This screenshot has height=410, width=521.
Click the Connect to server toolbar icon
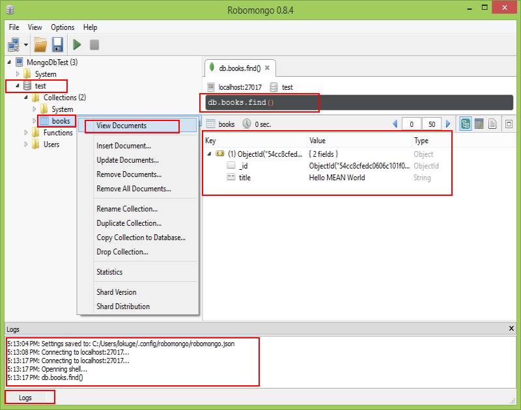[14, 45]
